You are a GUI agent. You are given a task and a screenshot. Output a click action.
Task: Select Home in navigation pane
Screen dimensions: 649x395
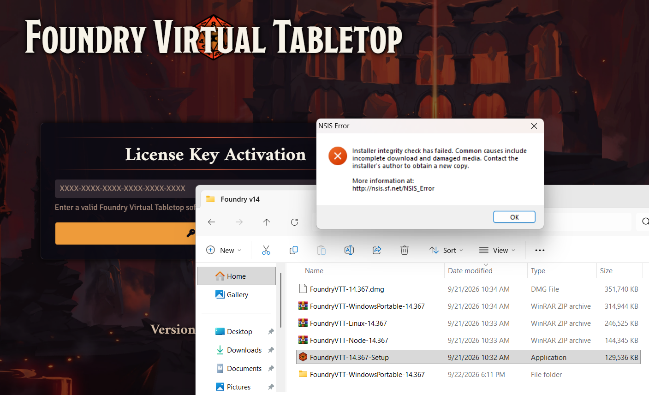click(236, 276)
